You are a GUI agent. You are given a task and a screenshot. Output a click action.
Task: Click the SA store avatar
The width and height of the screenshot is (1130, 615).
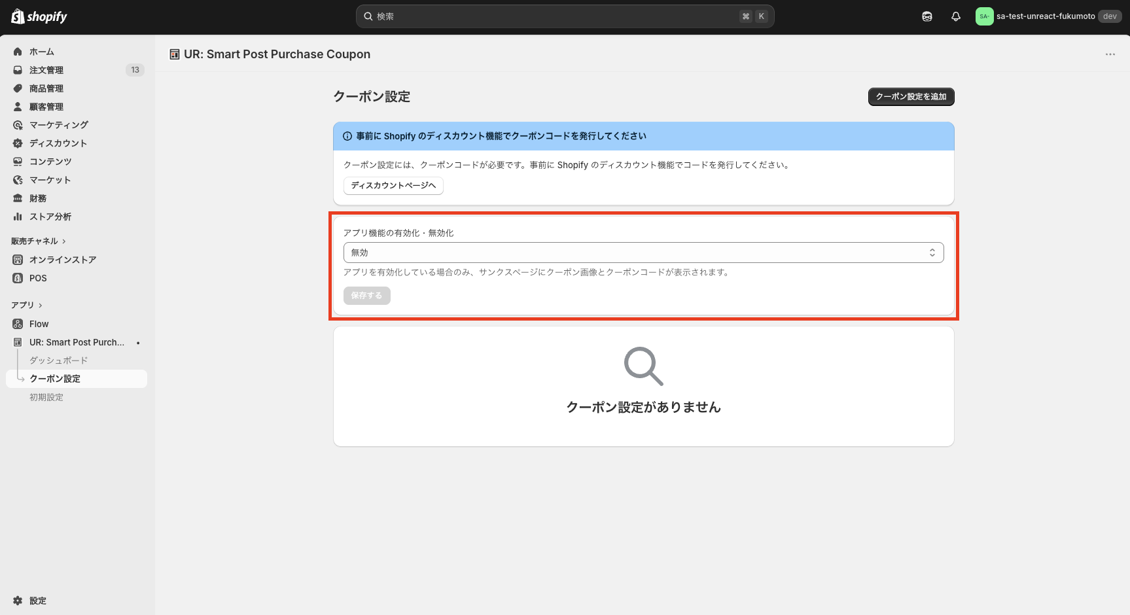pyautogui.click(x=984, y=16)
